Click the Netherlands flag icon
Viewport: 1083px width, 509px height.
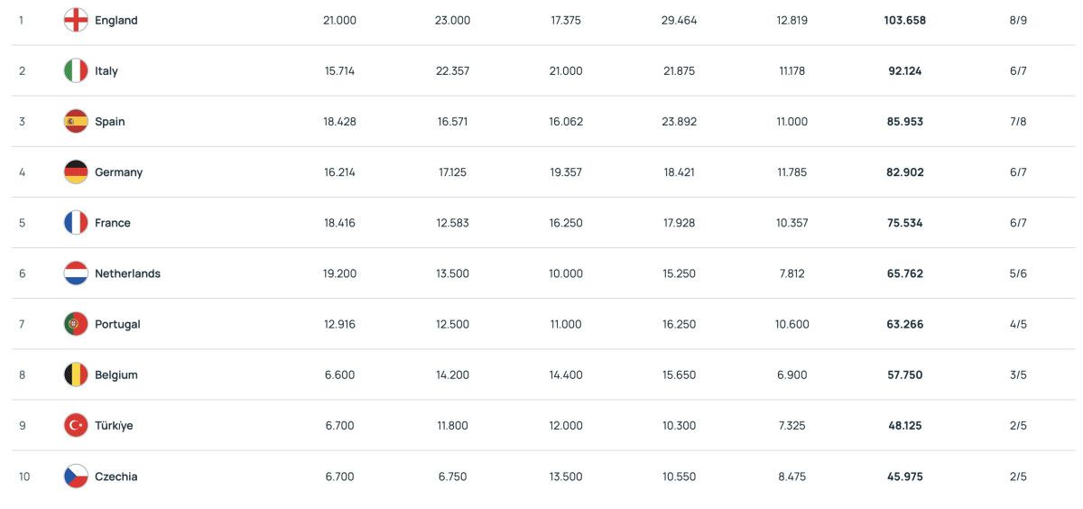[x=76, y=273]
